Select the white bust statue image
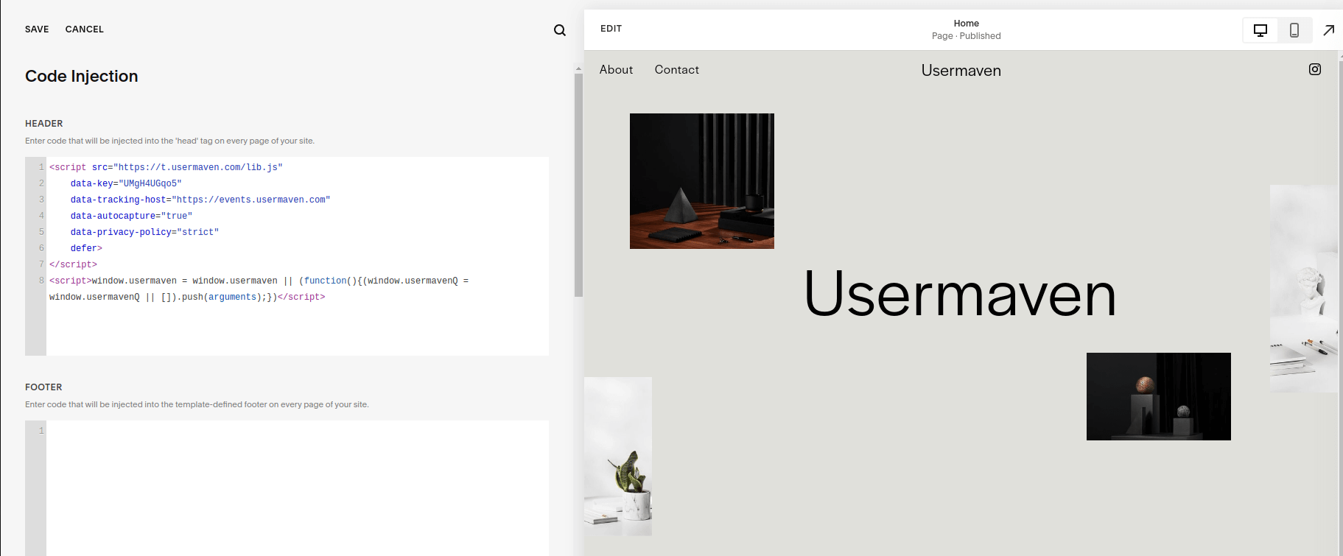 pos(1303,288)
